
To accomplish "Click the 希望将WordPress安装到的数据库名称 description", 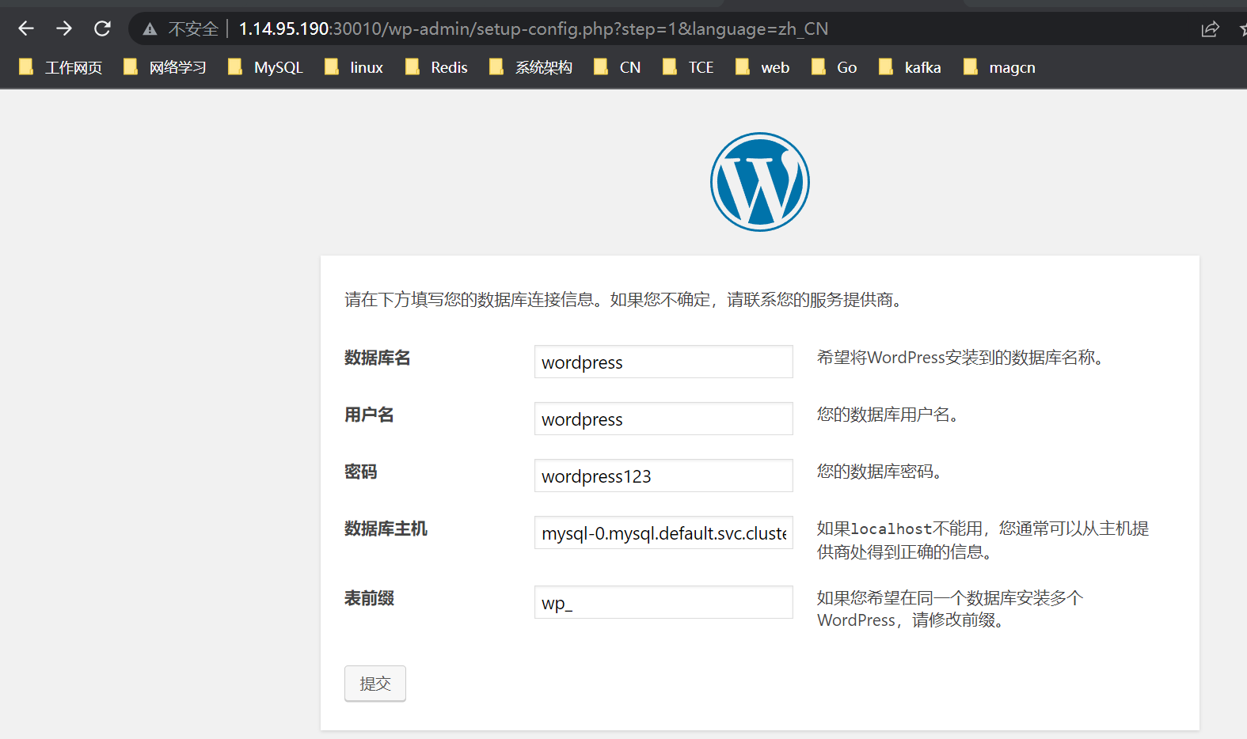I will [x=960, y=358].
